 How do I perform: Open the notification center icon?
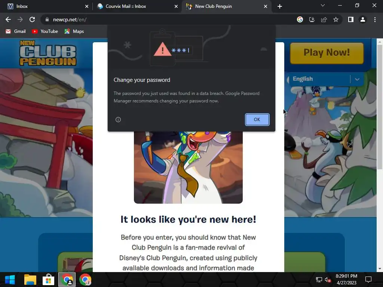(x=368, y=280)
